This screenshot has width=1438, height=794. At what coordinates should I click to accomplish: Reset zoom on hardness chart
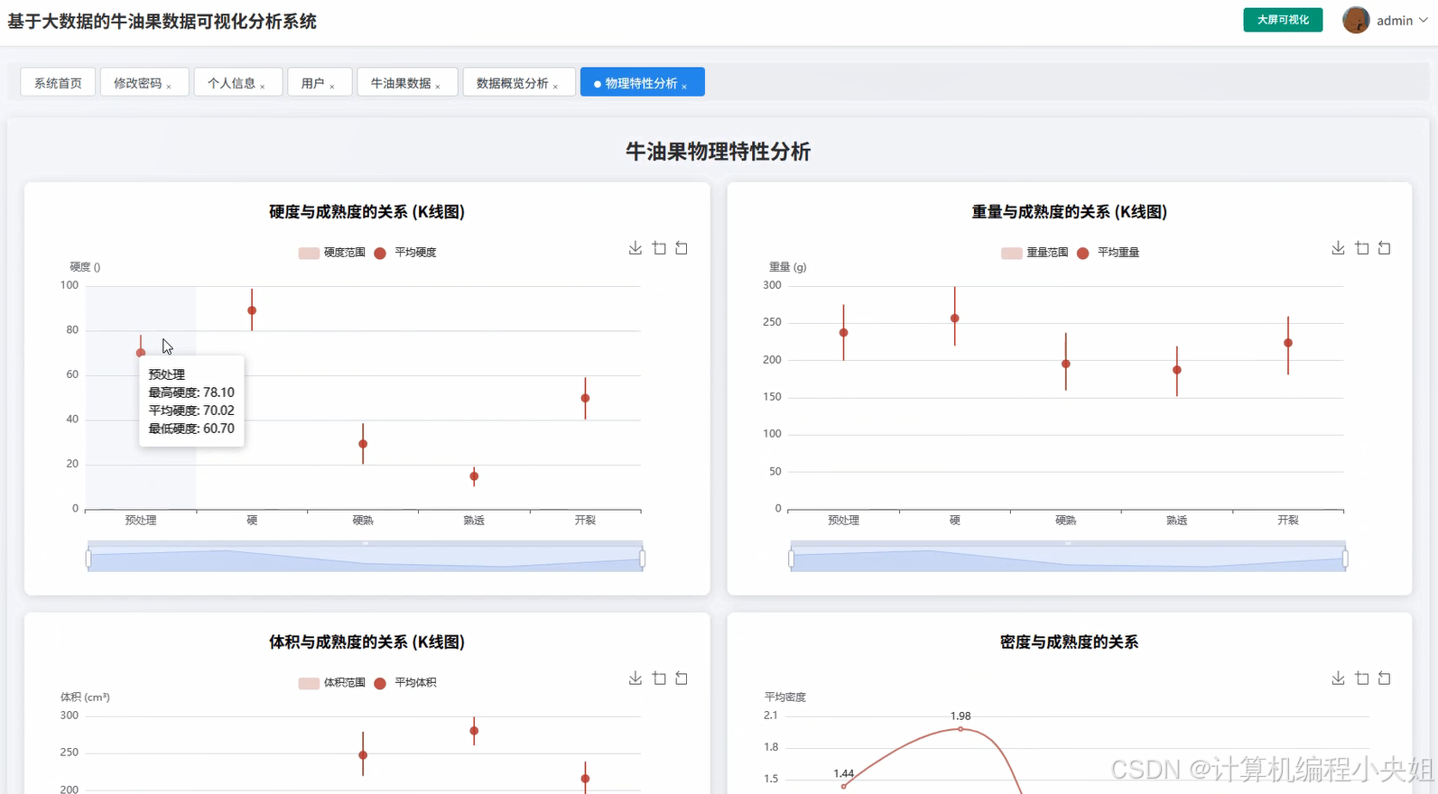[x=682, y=248]
